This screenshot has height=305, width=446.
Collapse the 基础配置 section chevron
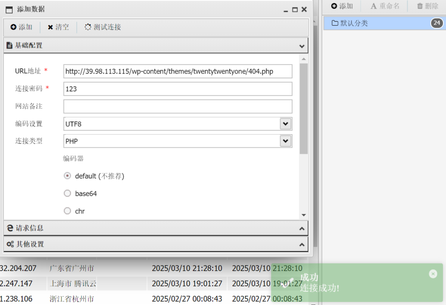coord(302,46)
